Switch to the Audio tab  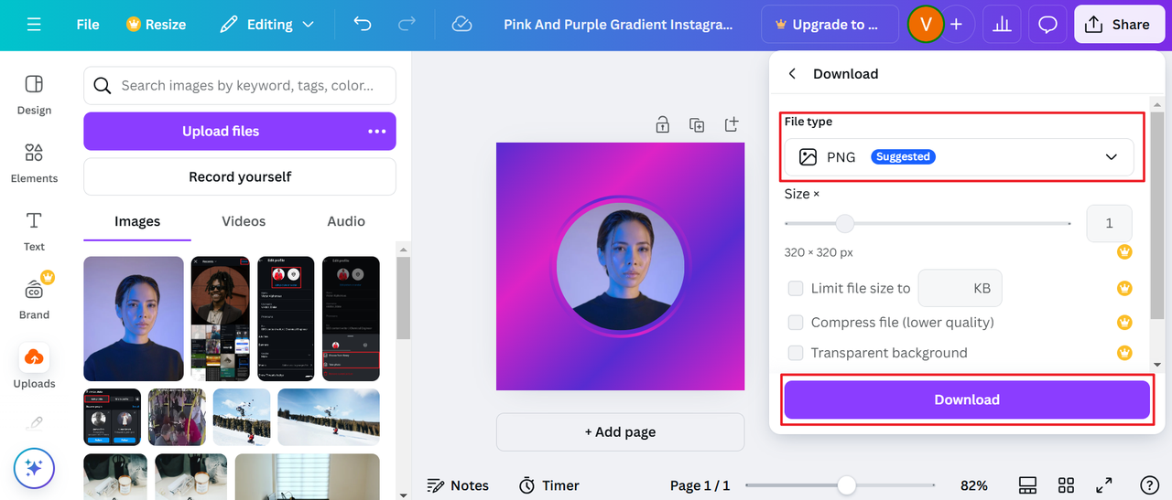click(x=346, y=221)
